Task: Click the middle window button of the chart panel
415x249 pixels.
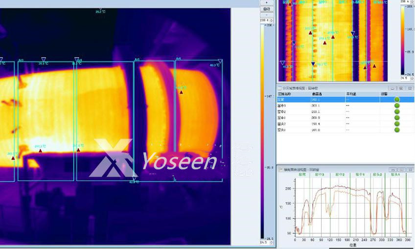Action: click(401, 169)
